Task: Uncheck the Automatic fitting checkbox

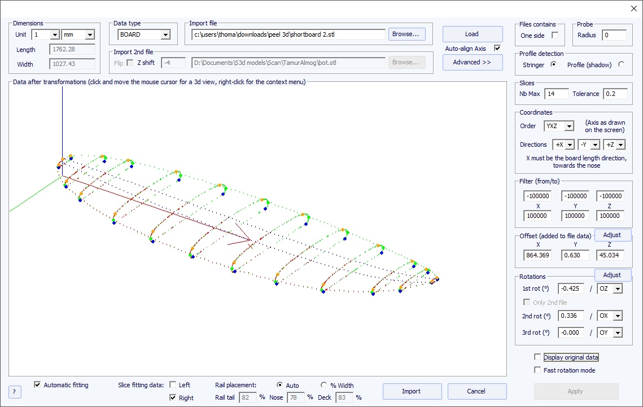Action: (x=38, y=385)
